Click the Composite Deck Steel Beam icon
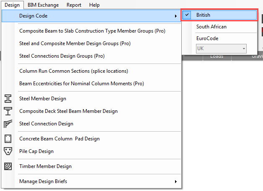The image size is (263, 191). tap(8, 111)
